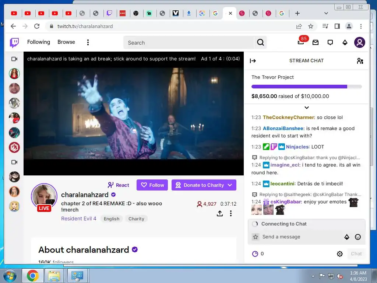Share this page from address bar
The width and height of the screenshot is (377, 283).
click(x=299, y=26)
